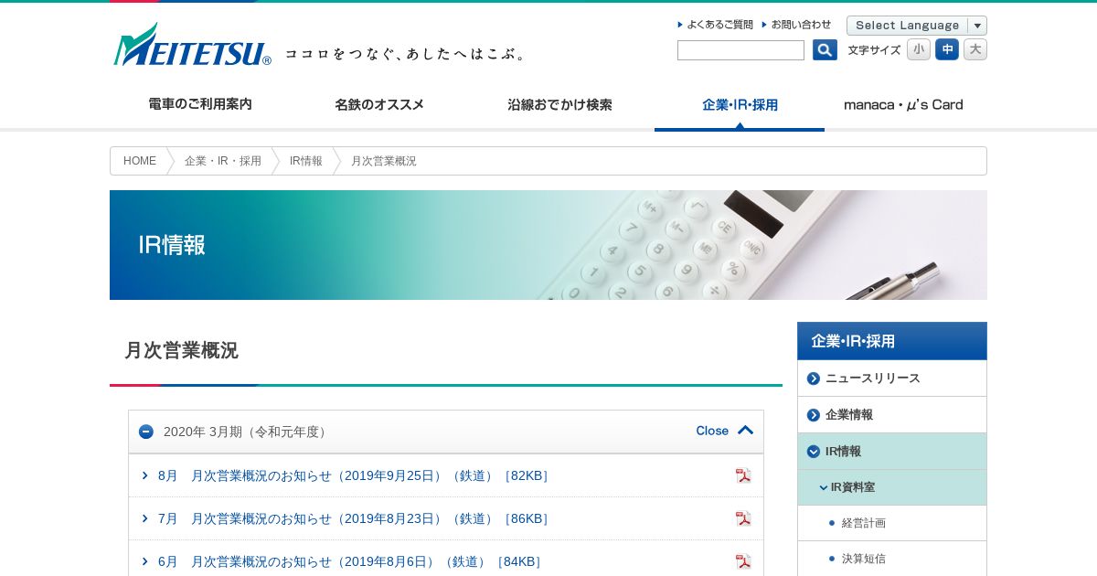1097x576 pixels.
Task: Click 月次営業概況 breadcrumb text
Action: 384,161
